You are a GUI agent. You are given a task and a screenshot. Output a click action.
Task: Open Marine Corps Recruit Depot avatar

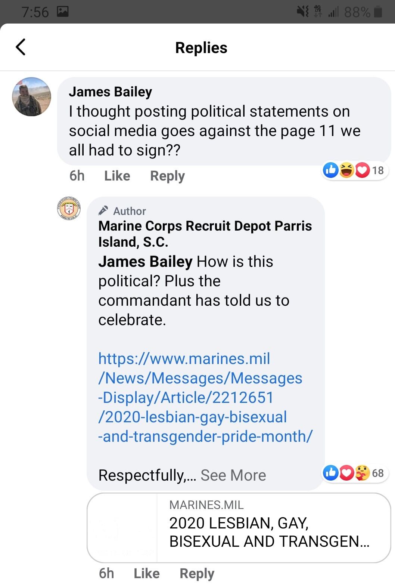[x=69, y=208]
